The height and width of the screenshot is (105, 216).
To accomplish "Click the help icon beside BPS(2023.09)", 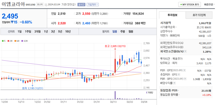I will click(x=185, y=79).
